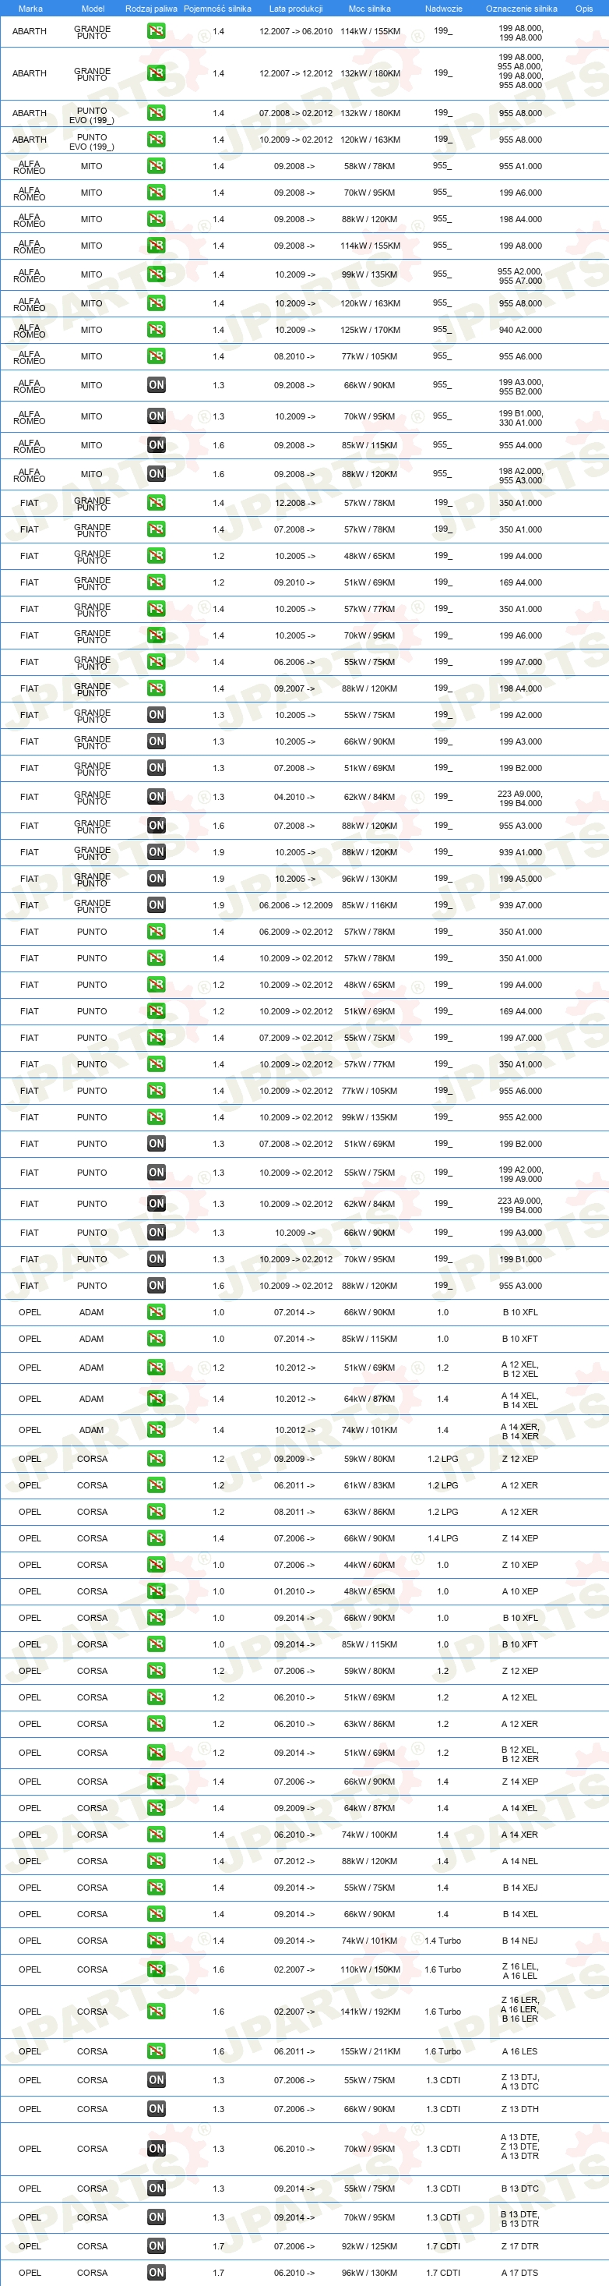The height and width of the screenshot is (2286, 609).
Task: Click diesel ON icon for Corsa B 13 DTC row
Action: click(156, 2189)
